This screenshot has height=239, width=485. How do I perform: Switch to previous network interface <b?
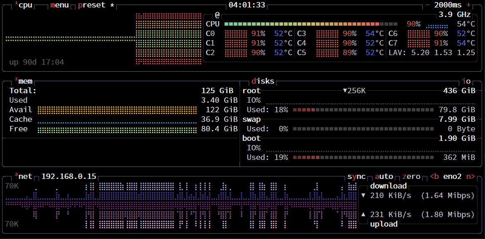[434, 177]
